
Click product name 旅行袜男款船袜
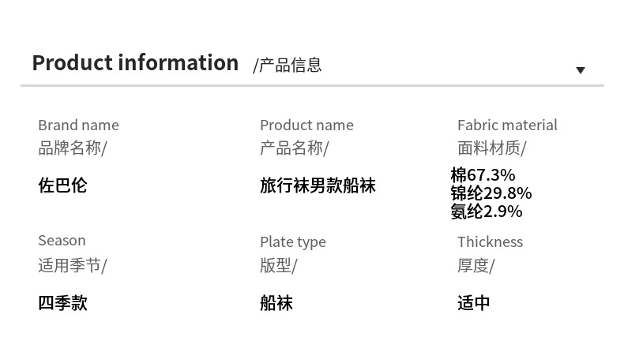coord(318,185)
